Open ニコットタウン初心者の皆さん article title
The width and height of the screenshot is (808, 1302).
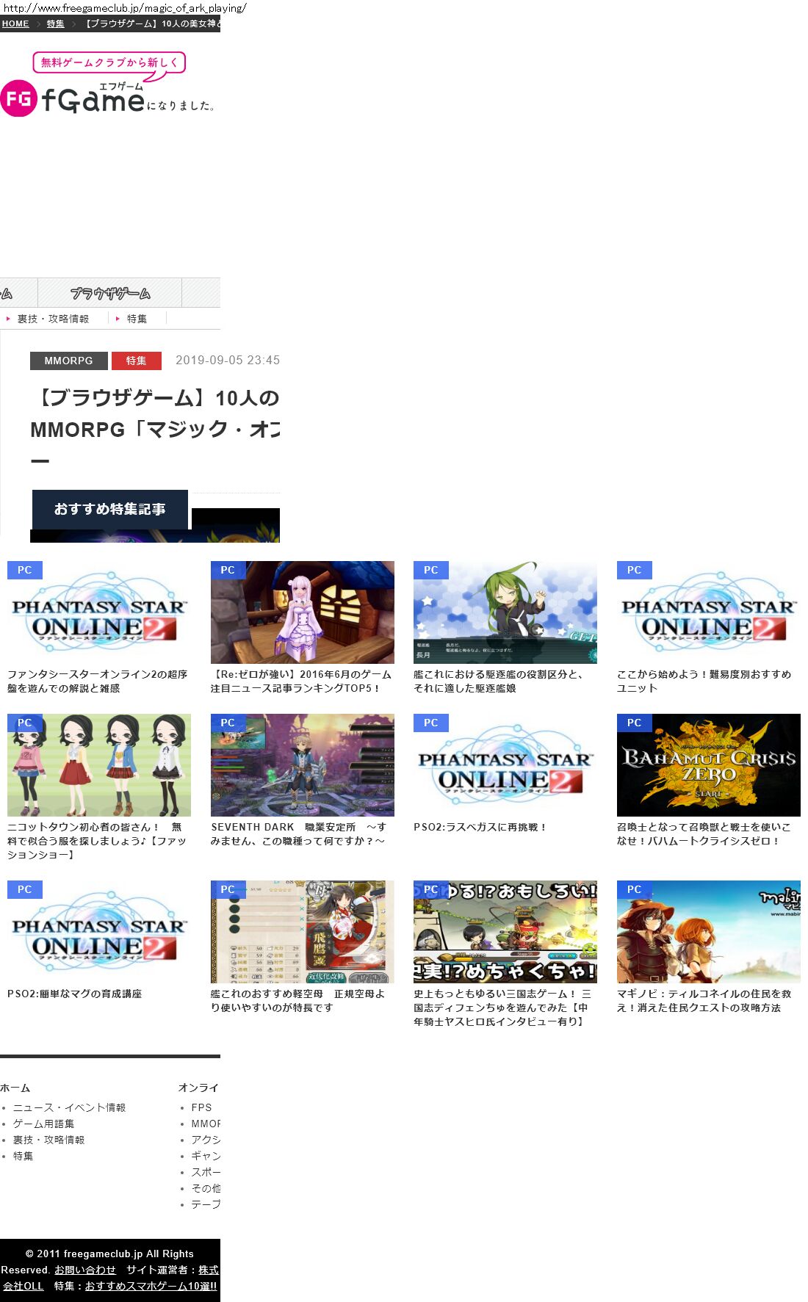tap(97, 841)
